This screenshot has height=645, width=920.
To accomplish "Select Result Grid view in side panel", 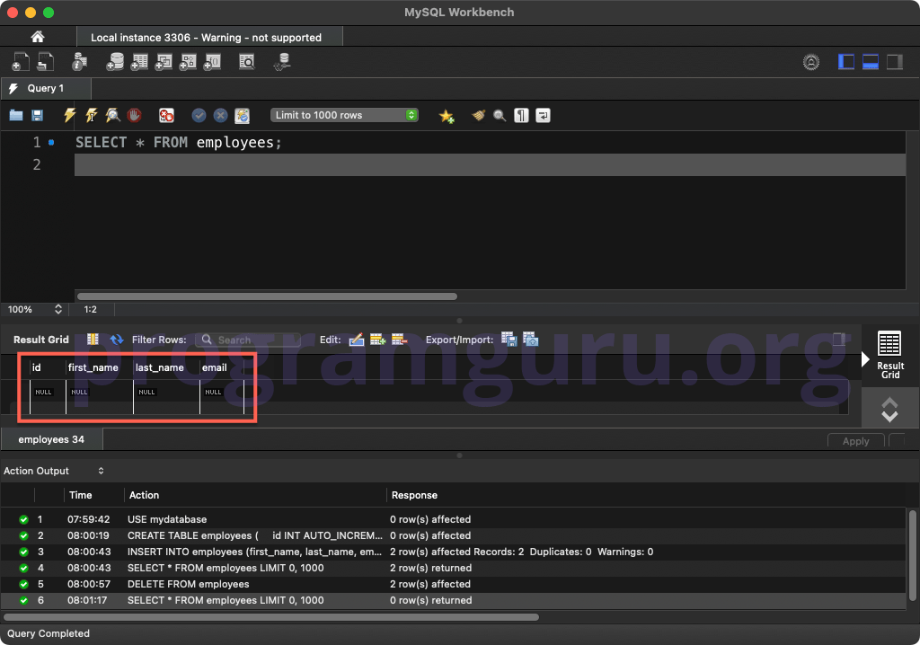I will tap(889, 356).
